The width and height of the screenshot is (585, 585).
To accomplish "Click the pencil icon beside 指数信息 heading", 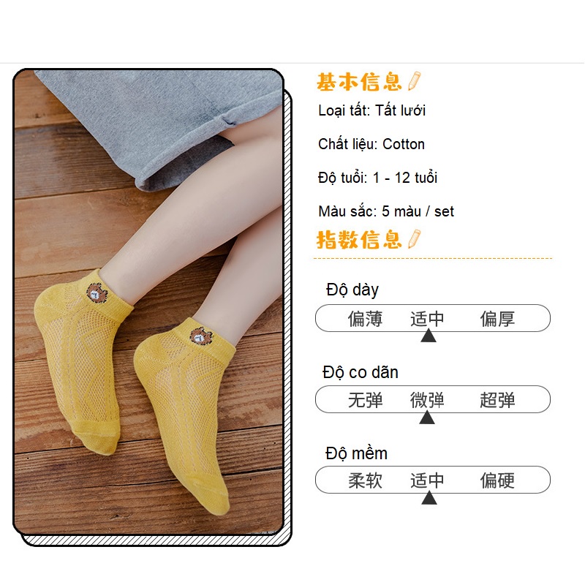I will (x=414, y=239).
